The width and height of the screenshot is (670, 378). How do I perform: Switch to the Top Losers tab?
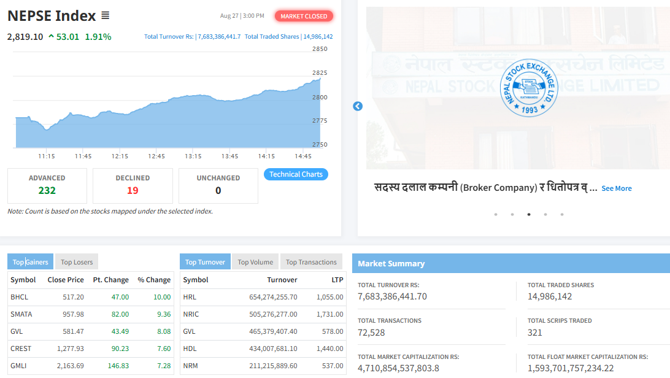pyautogui.click(x=77, y=262)
